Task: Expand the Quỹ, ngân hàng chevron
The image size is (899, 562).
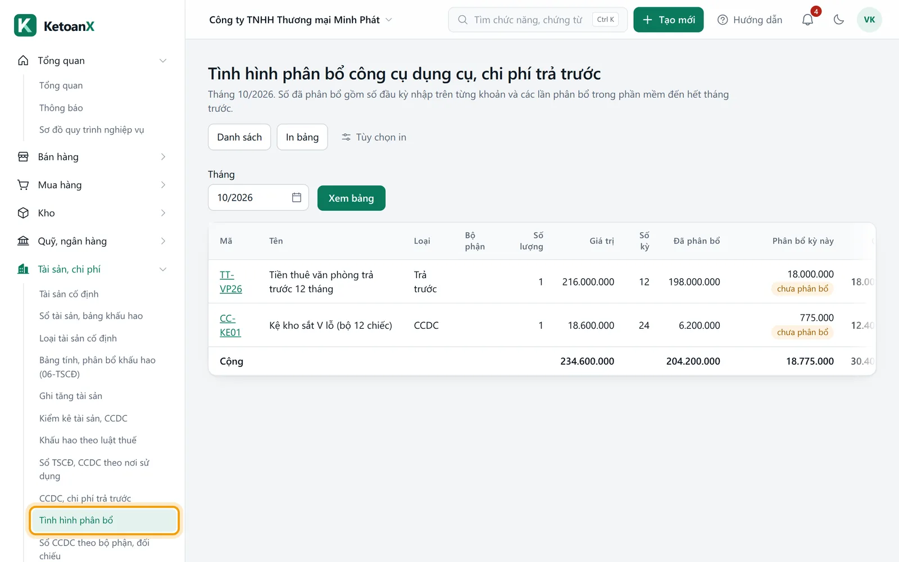Action: (x=163, y=241)
